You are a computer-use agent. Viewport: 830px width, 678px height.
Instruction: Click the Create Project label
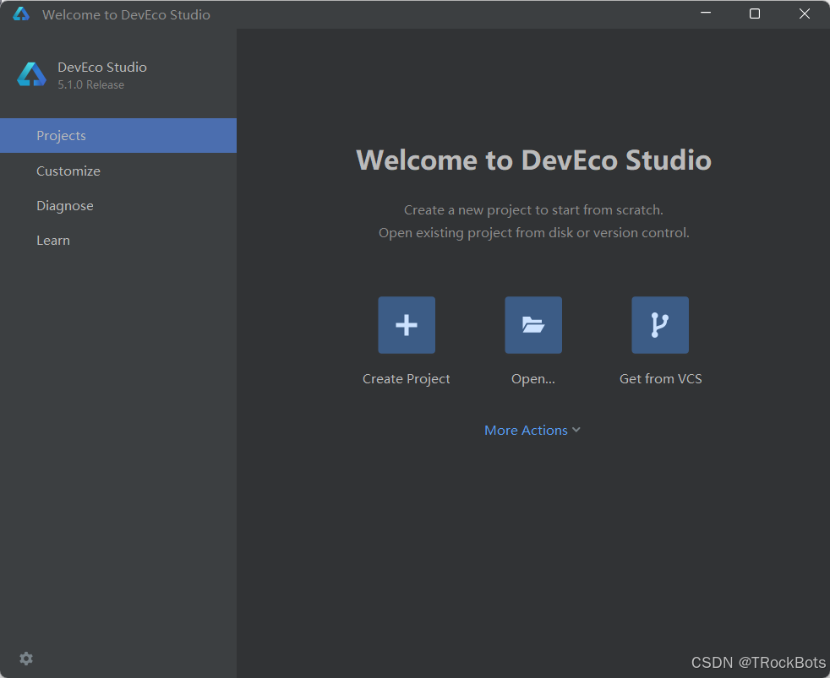[406, 378]
